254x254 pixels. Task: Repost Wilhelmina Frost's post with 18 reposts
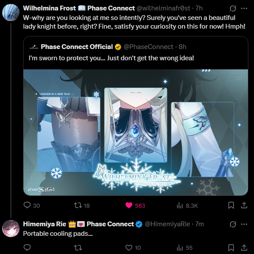pos(82,205)
